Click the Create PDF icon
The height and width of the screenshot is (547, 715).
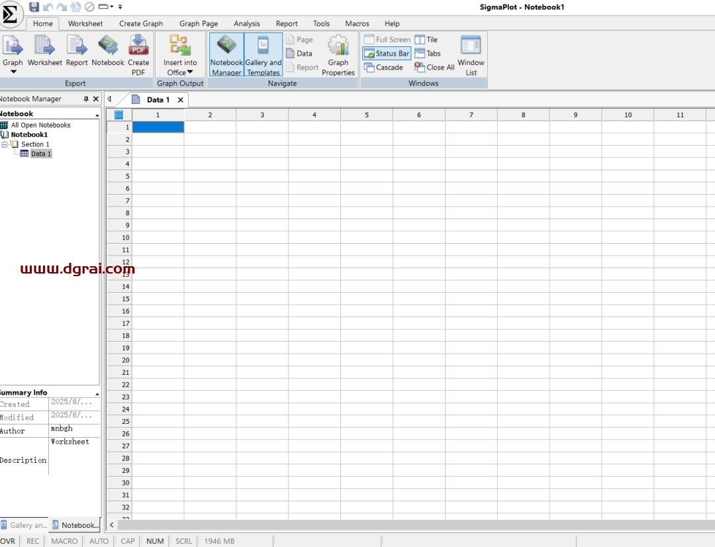pos(138,46)
